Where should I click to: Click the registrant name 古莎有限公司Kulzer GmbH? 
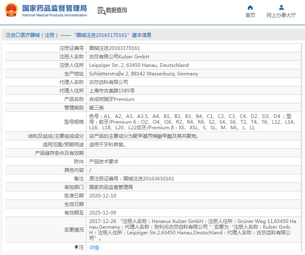coord(119,56)
